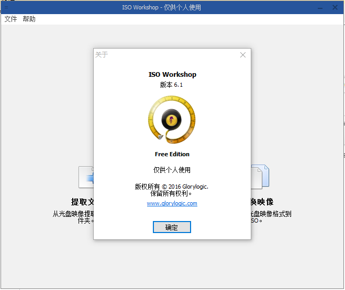Screen dimensions: 345x290
Task: Click the '版本 6.1' version text
Action: [171, 85]
